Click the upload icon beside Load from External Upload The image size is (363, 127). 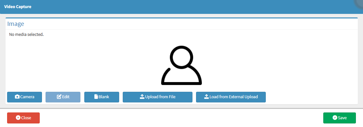tap(206, 97)
